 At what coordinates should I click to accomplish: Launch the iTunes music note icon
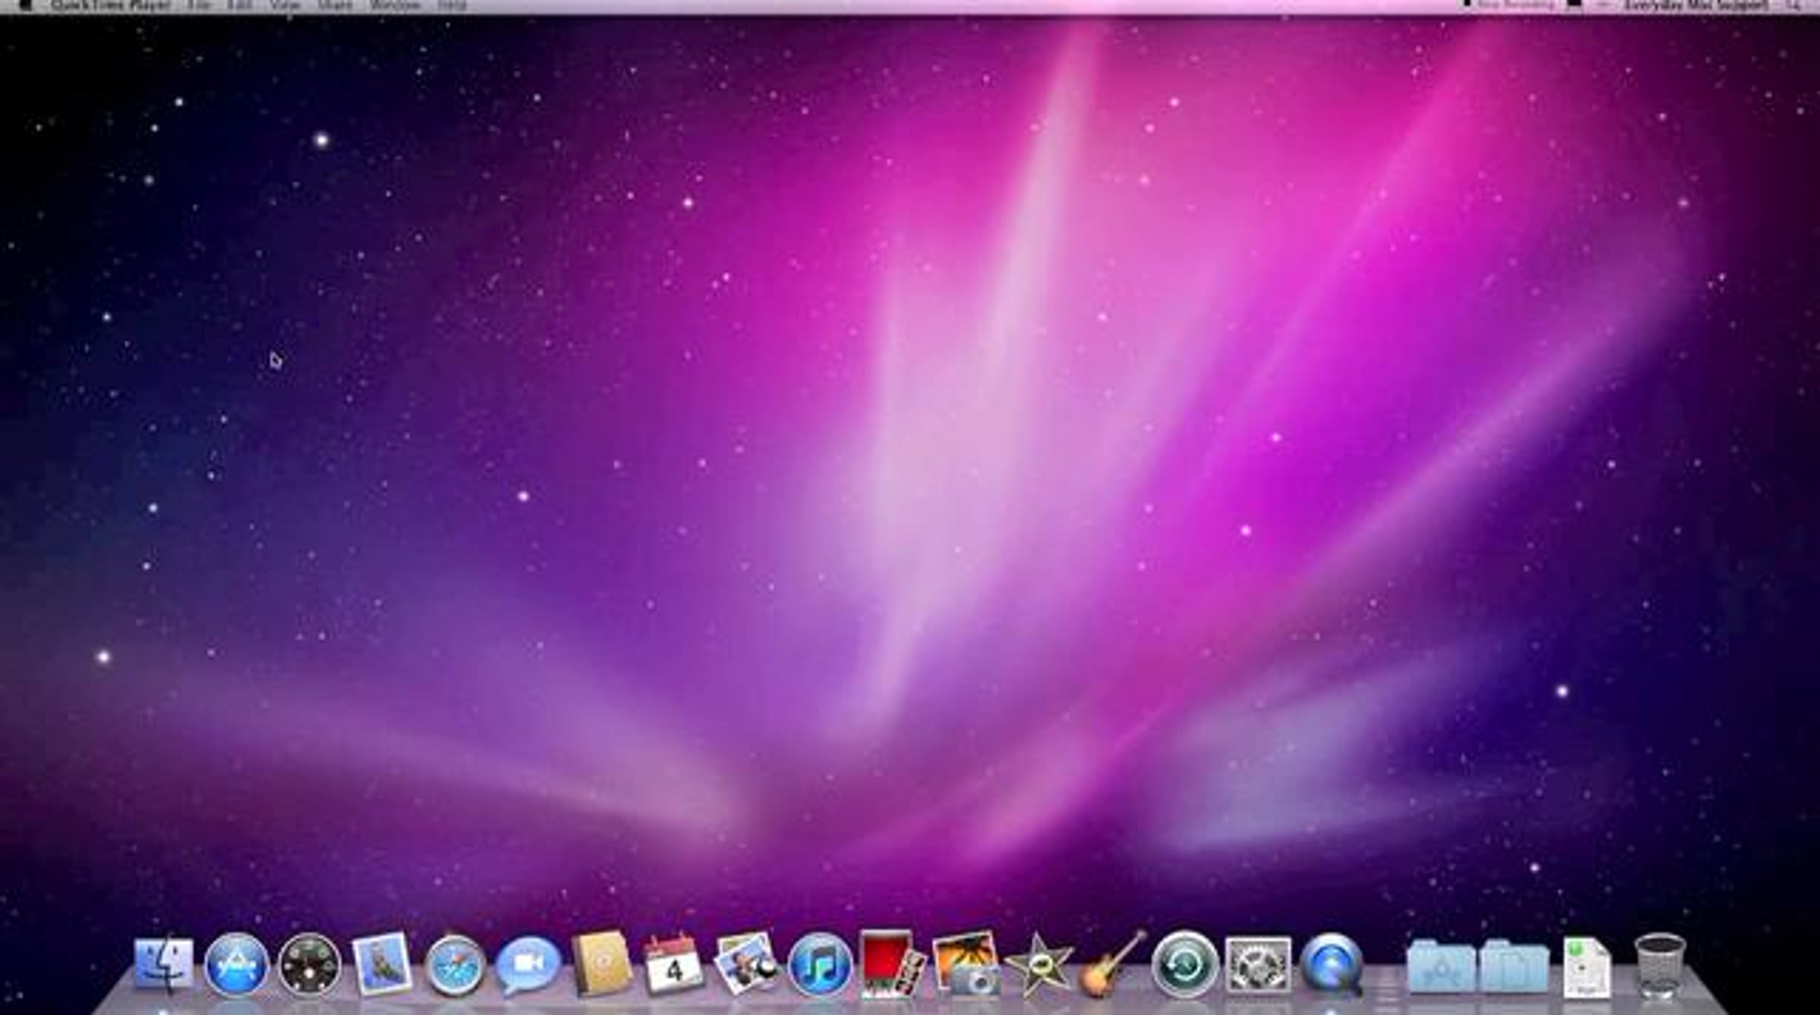click(819, 966)
